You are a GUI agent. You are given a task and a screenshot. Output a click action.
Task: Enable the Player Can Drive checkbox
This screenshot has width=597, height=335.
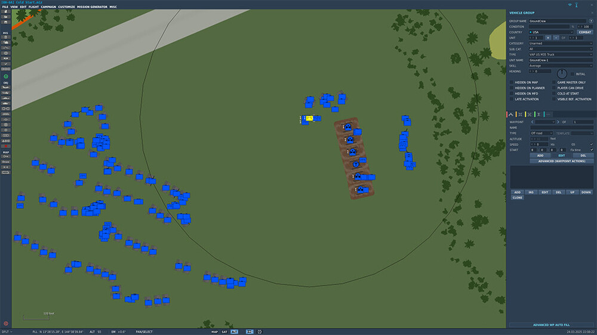pos(554,88)
